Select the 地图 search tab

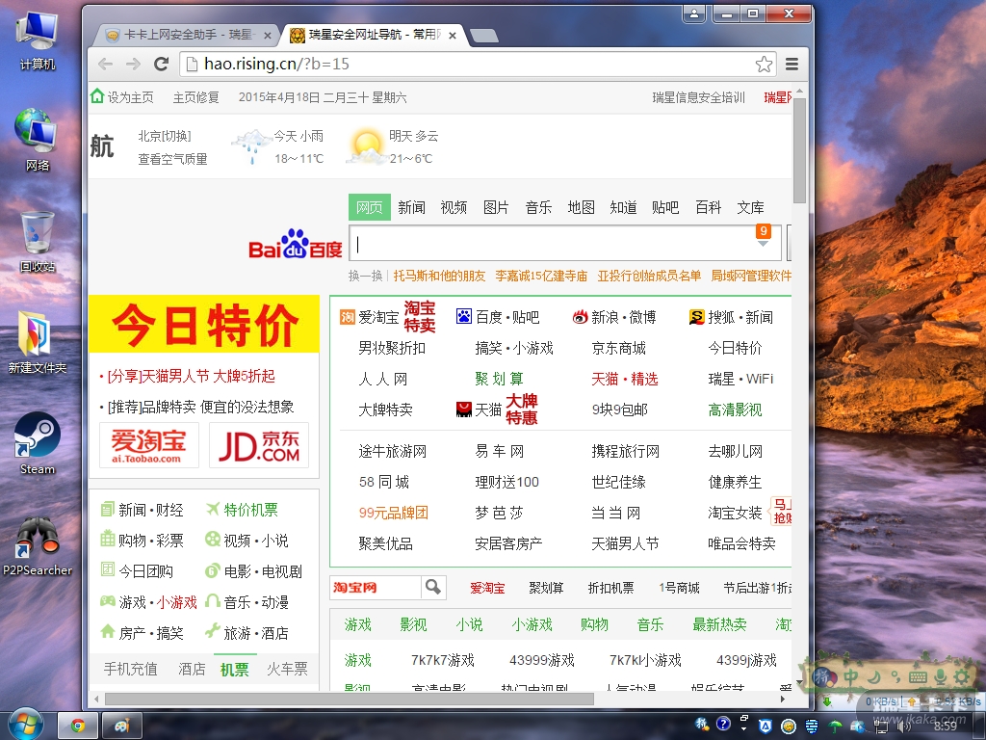click(581, 208)
